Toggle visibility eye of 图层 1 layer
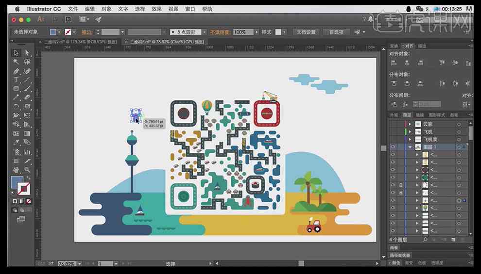 pos(393,147)
